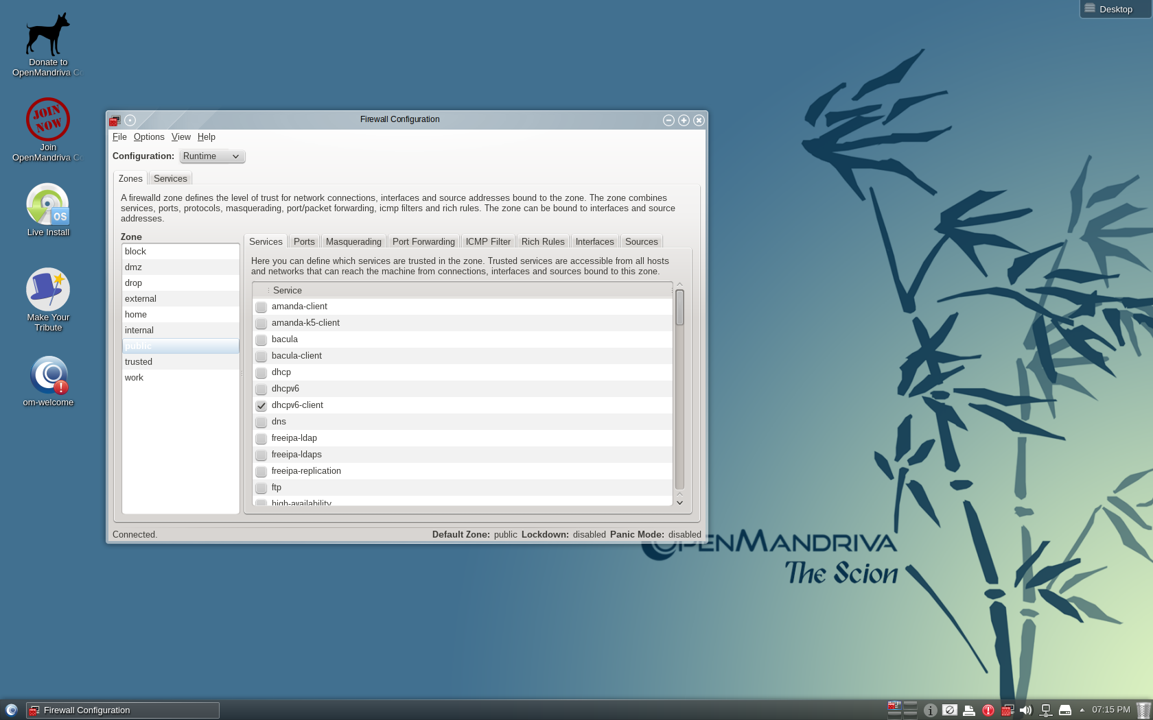This screenshot has width=1153, height=720.
Task: Switch to the top-level Services tab
Action: [170, 178]
